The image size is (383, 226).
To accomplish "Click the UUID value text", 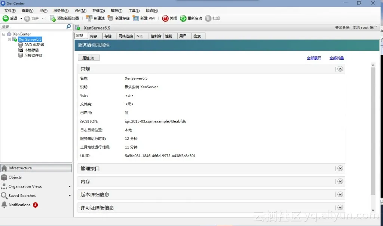I will (x=160, y=156).
